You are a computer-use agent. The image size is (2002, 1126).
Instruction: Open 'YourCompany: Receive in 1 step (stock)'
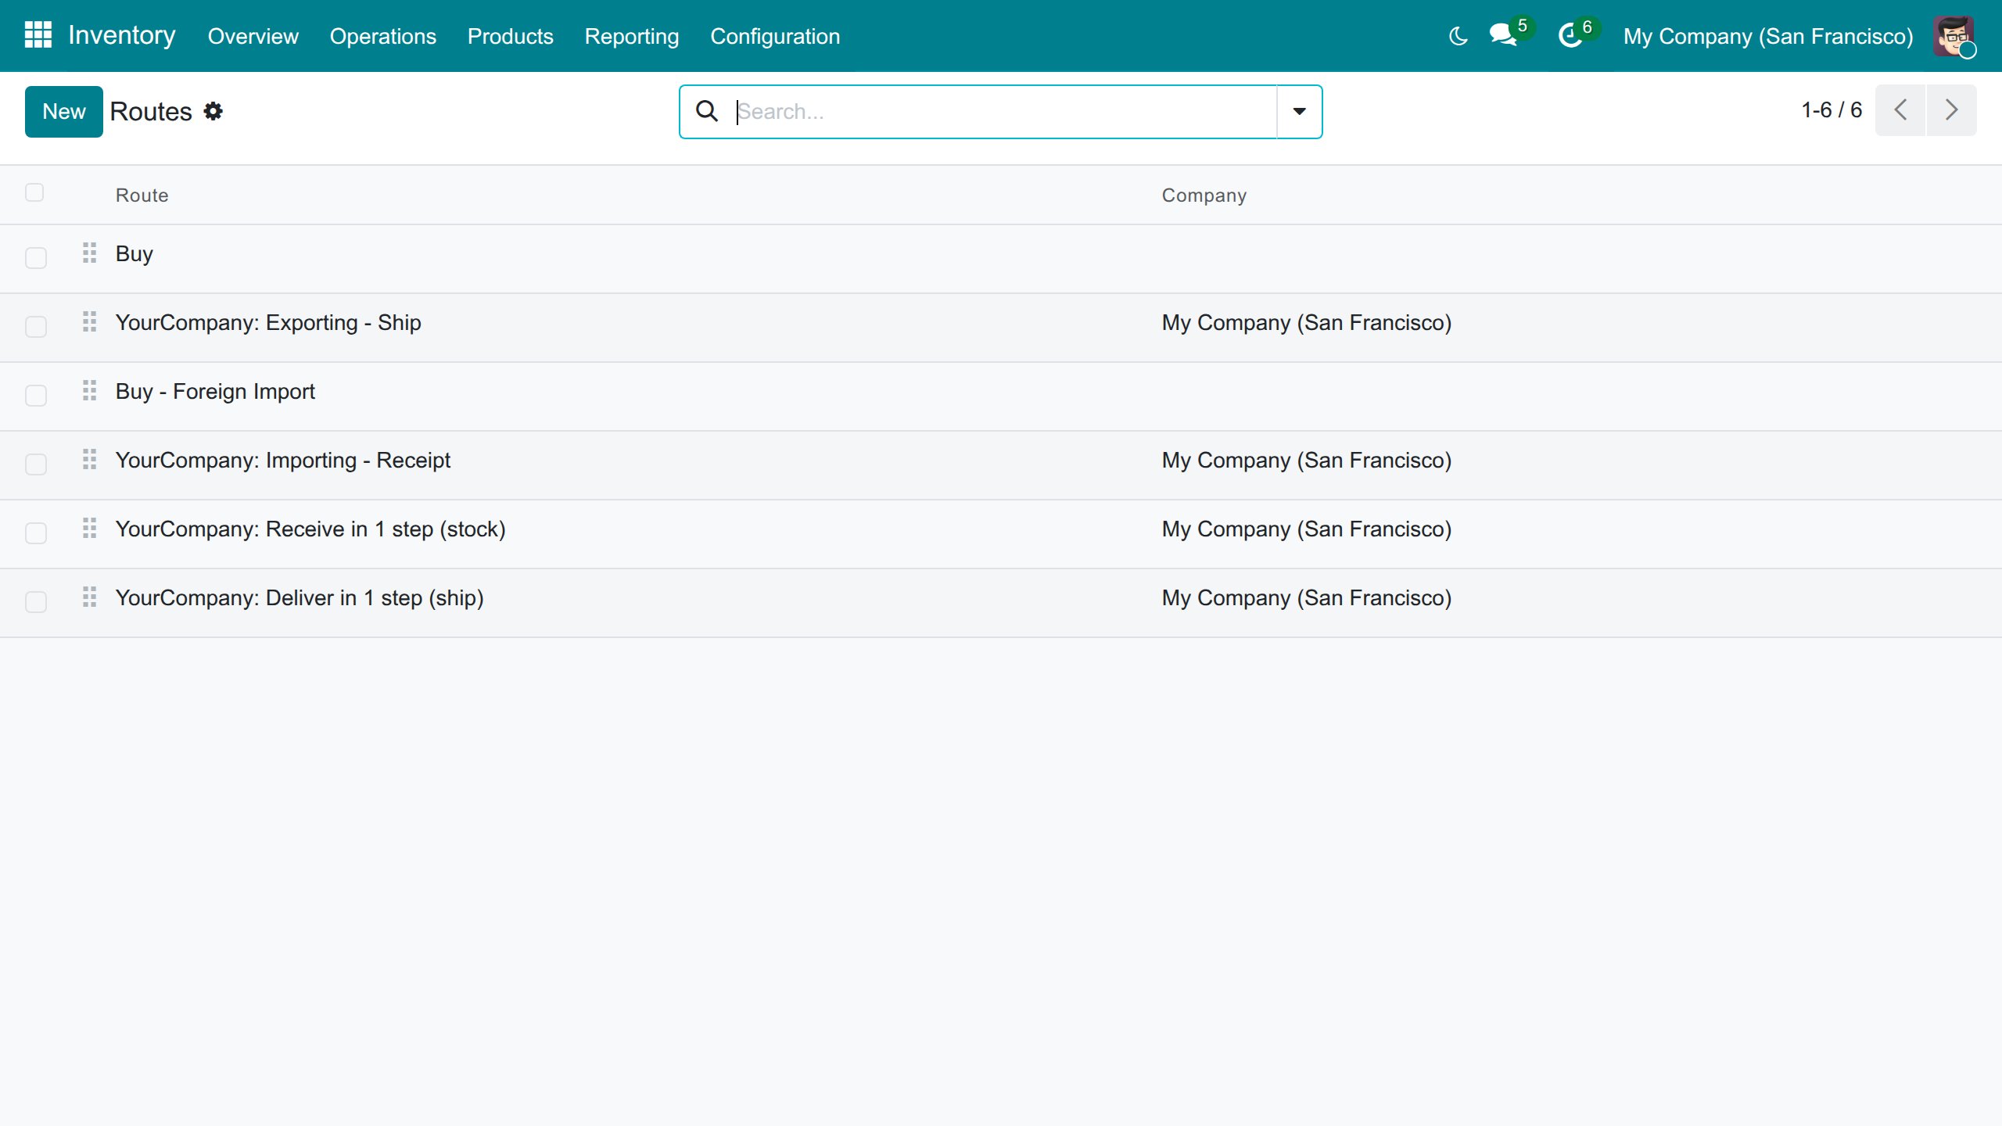click(310, 529)
